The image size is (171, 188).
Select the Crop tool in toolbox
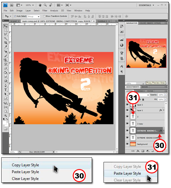click(x=5, y=43)
